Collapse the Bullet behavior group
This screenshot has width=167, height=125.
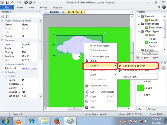(x=6, y=76)
